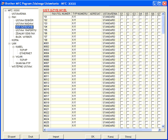The height and width of the screenshot is (140, 168).
Task: Collapse the KABEL tree node
Action: pyautogui.click(x=13, y=47)
